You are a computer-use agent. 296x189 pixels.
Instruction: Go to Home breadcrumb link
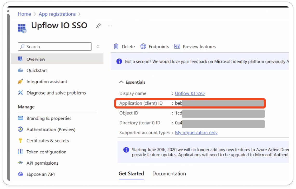click(24, 14)
